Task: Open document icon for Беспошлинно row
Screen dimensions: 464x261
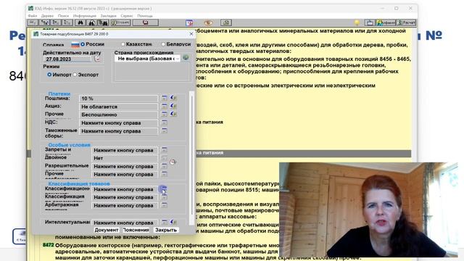Action: pos(165,114)
